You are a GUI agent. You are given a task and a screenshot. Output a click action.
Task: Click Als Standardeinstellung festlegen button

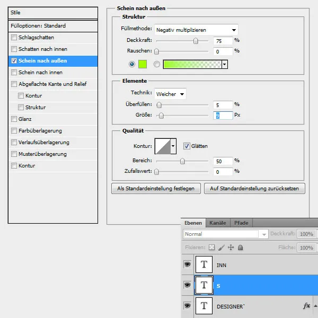[156, 188]
